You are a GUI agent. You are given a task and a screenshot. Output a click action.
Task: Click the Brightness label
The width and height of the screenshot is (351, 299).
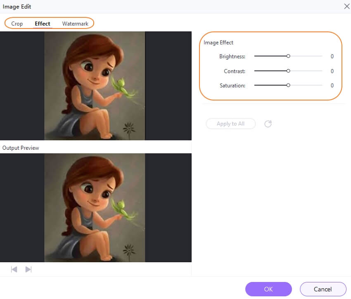click(232, 57)
